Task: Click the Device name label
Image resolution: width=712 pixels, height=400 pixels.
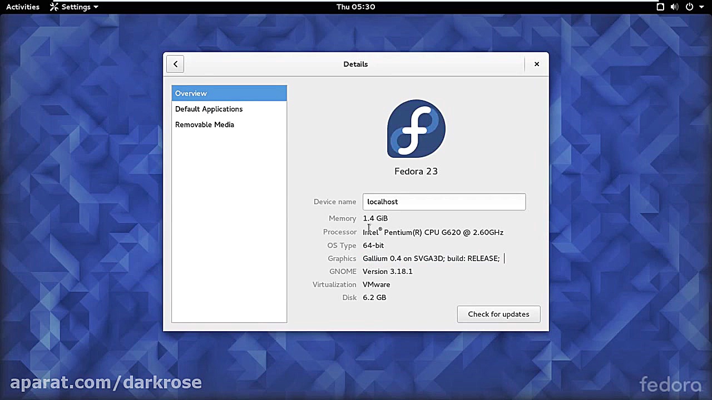Action: click(335, 202)
